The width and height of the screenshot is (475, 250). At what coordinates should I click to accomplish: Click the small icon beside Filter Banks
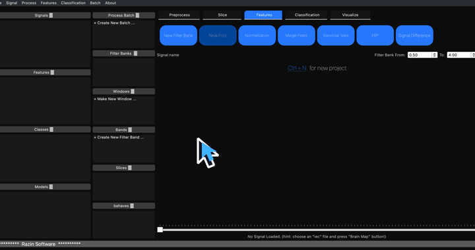(x=135, y=53)
